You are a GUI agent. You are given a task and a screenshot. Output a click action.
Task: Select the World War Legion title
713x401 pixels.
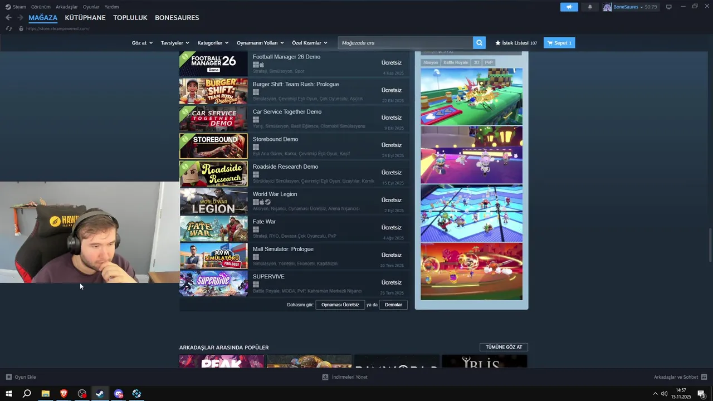[275, 194]
